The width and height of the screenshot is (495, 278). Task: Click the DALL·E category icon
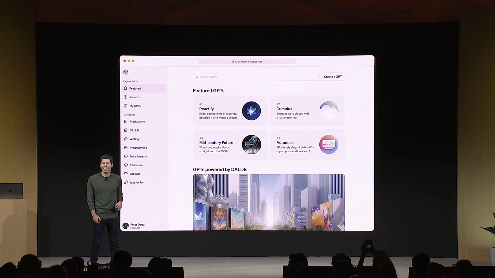(x=126, y=130)
